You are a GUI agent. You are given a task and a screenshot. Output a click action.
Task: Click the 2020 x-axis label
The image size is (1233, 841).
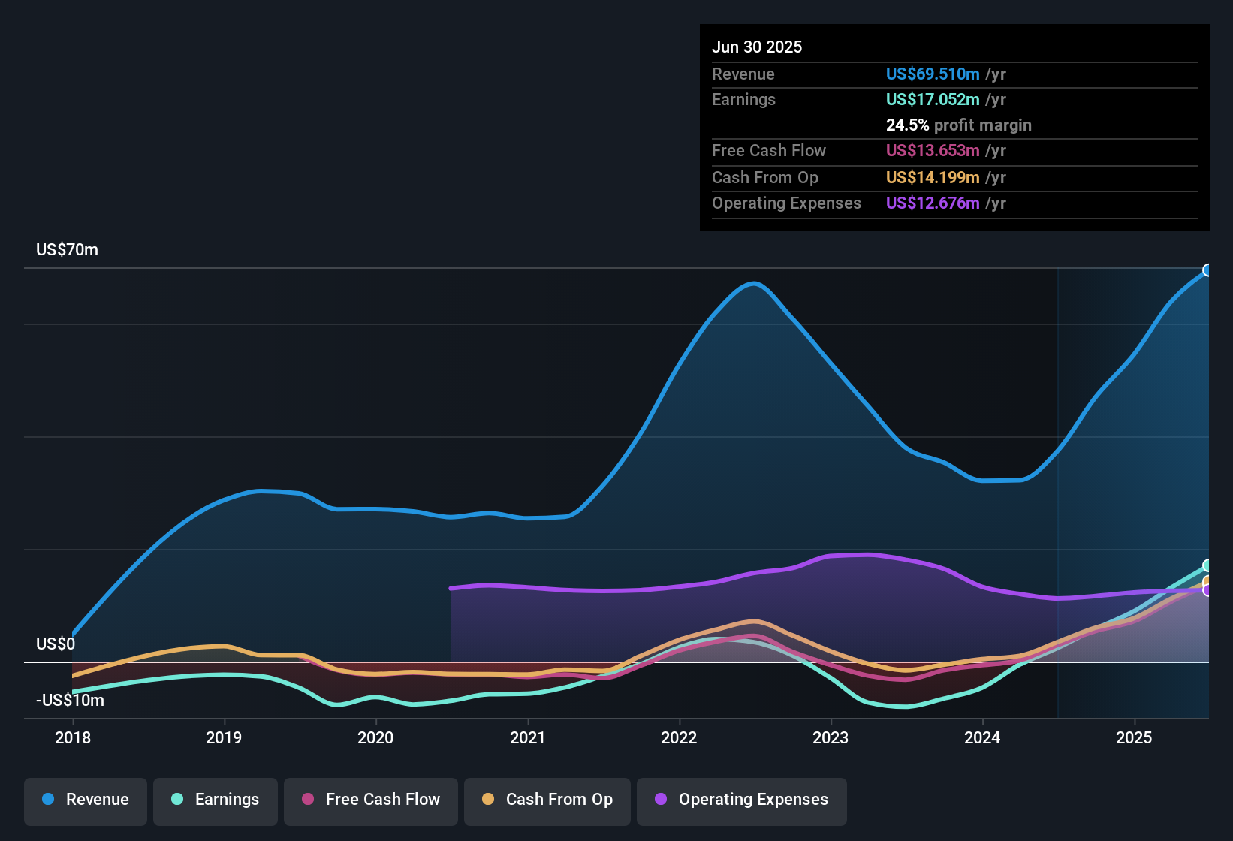click(x=375, y=738)
